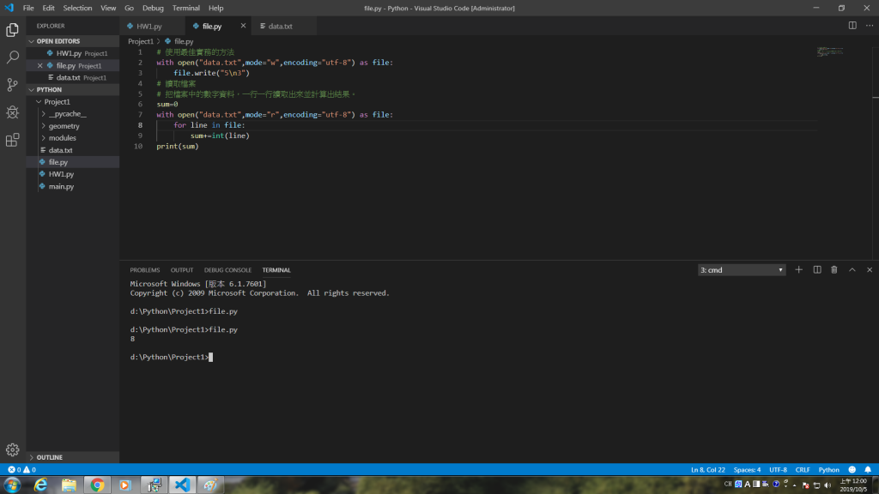Viewport: 879px width, 494px height.
Task: Close the file.py editor tab
Action: tap(243, 26)
